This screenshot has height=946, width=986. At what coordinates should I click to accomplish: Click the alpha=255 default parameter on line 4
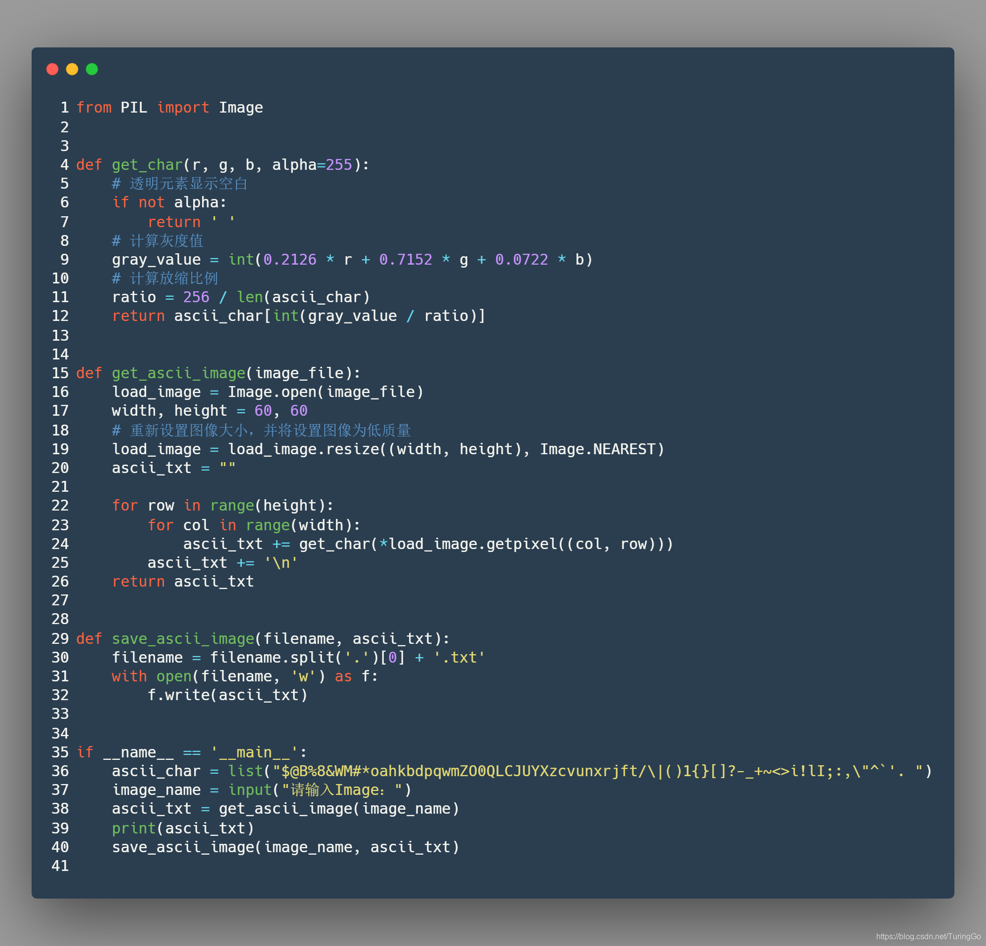pos(311,164)
